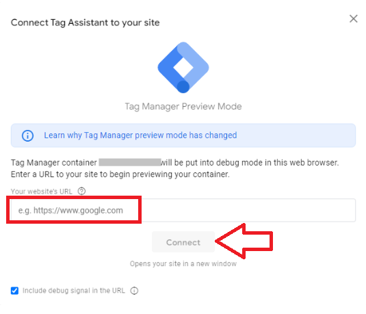366x314 pixels.
Task: Click the red arrow pointing at Connect
Action: 244,241
